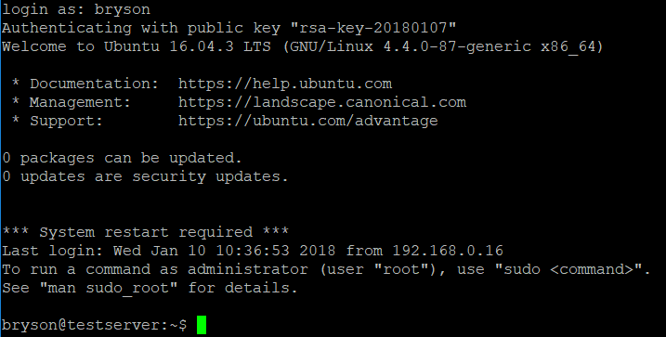Click the kernel version 4.4.0-87-generic text
This screenshot has width=666, height=337.
(457, 46)
